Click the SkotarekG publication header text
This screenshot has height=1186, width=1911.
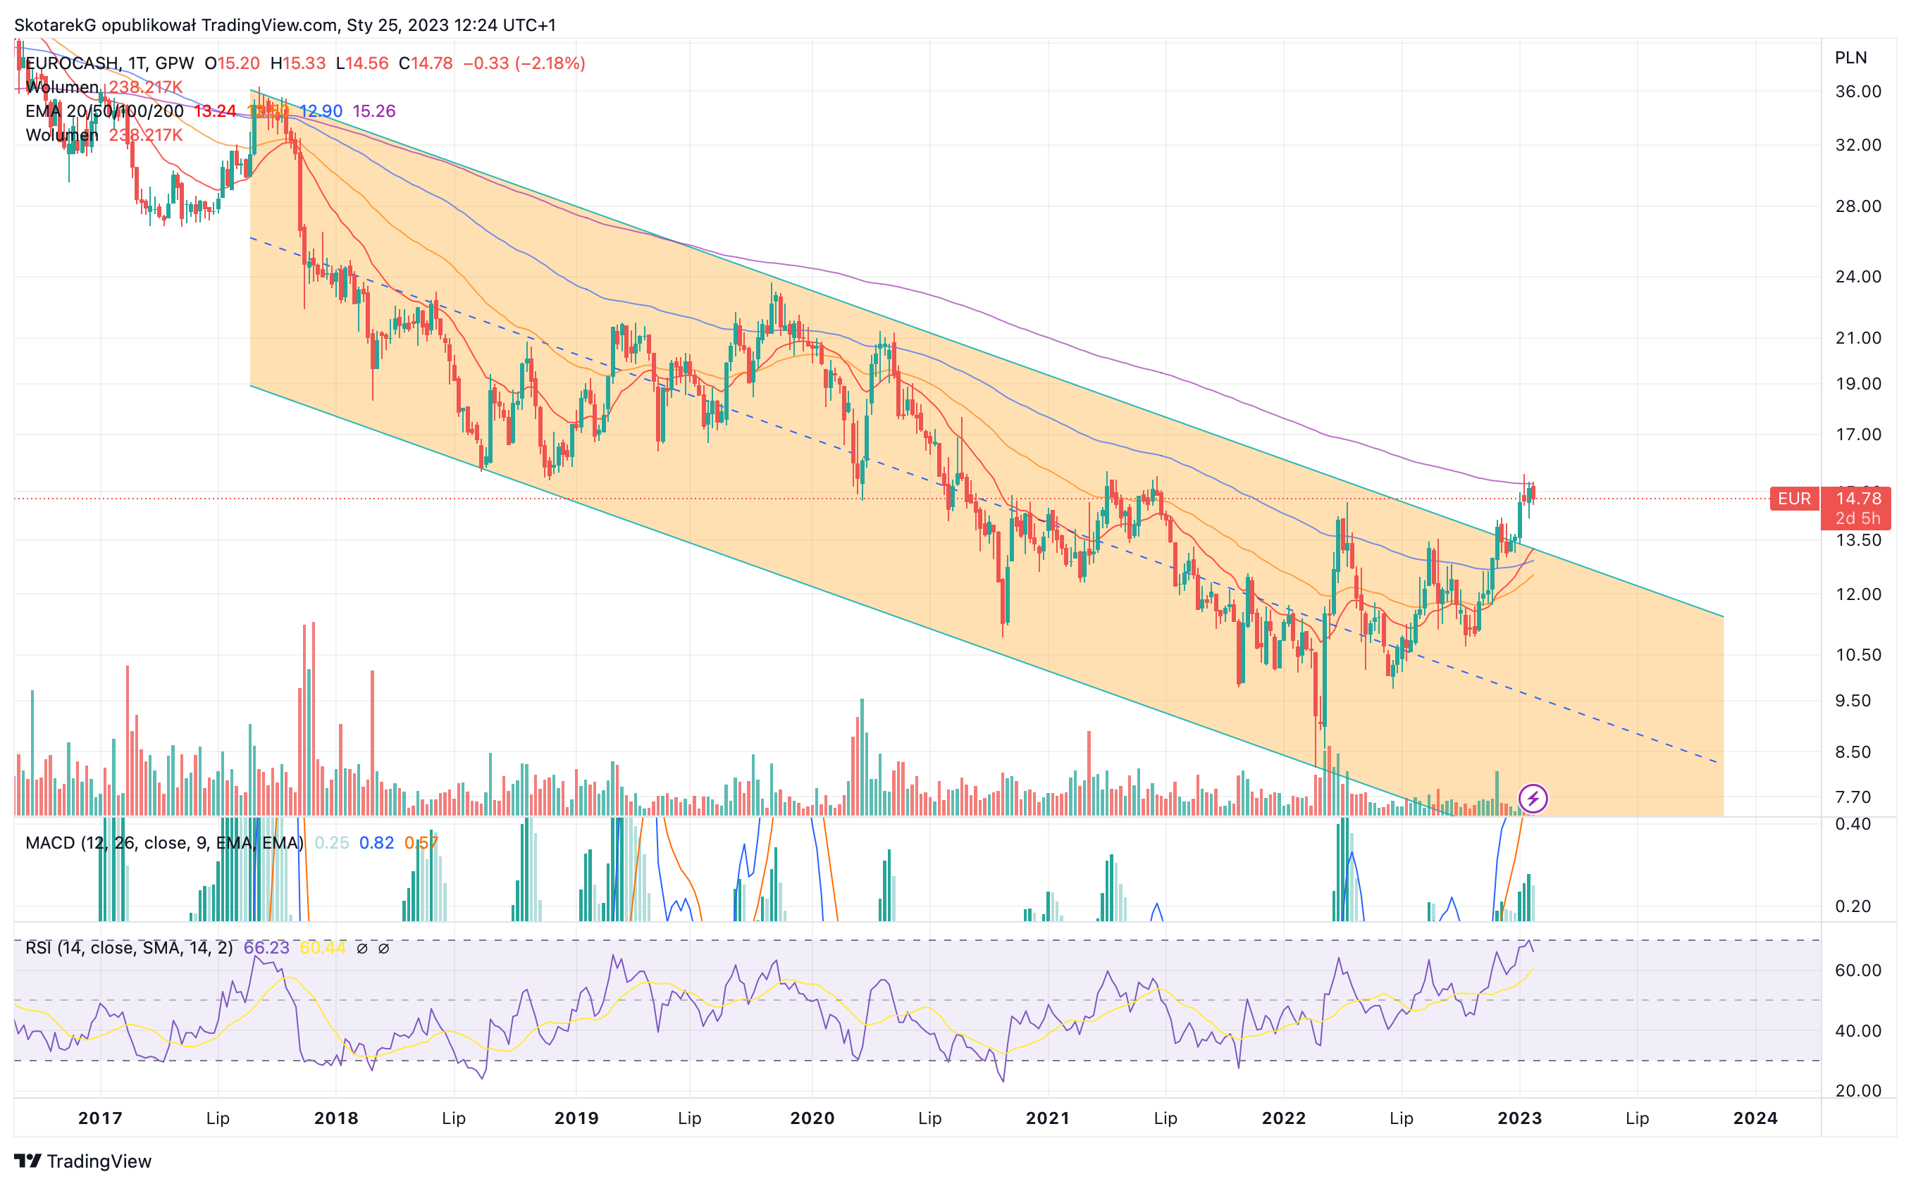285,25
